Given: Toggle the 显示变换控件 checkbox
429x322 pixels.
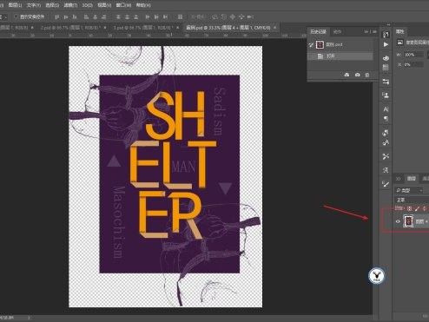Looking at the screenshot, I should click(x=16, y=16).
